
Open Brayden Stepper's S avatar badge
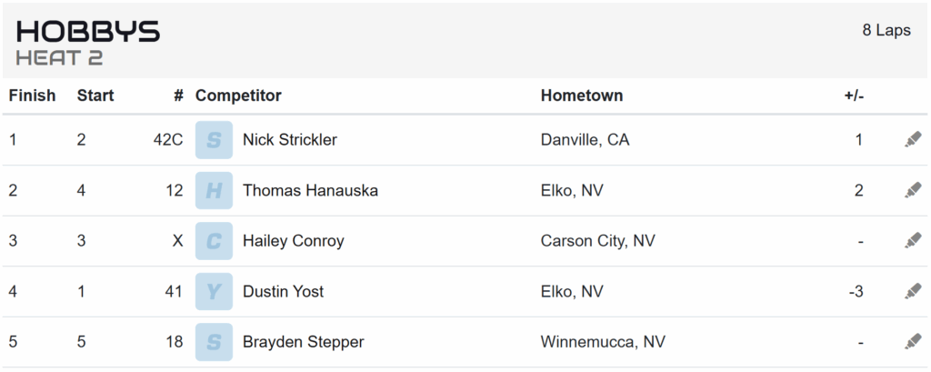[x=214, y=342]
